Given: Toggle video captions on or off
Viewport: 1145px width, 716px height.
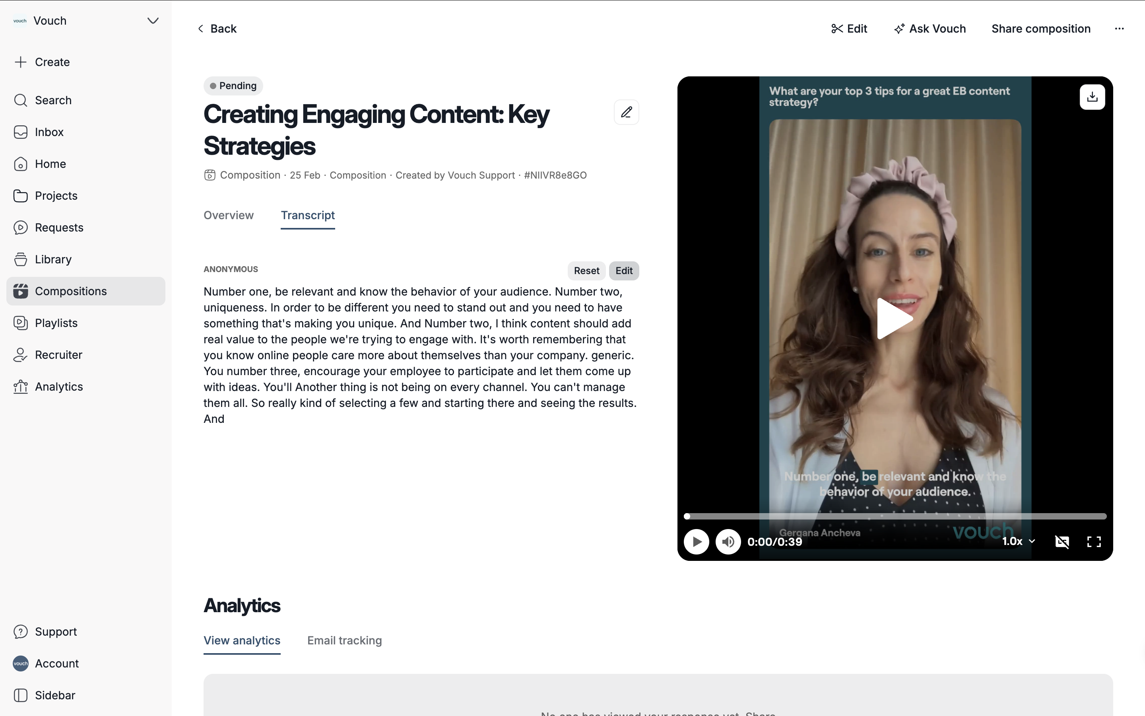Looking at the screenshot, I should click(1062, 541).
